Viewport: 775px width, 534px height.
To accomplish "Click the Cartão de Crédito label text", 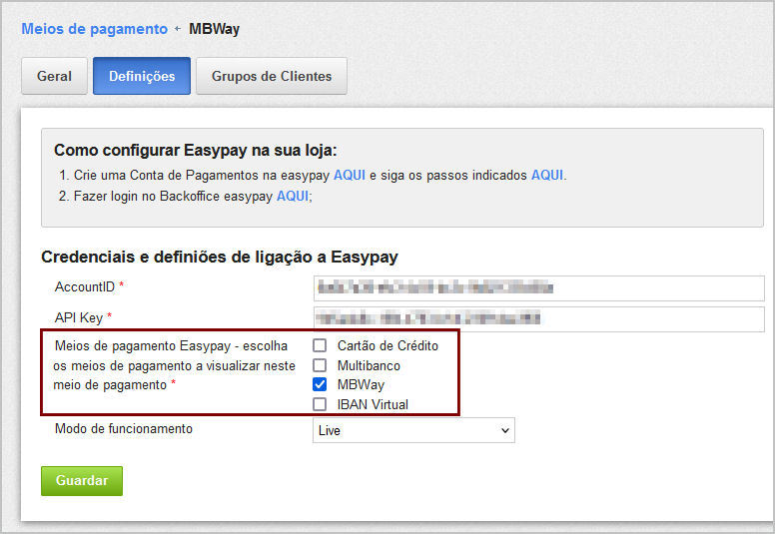I will tap(387, 345).
